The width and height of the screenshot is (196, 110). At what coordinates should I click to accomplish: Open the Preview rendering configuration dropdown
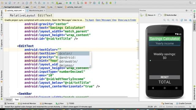142,15
